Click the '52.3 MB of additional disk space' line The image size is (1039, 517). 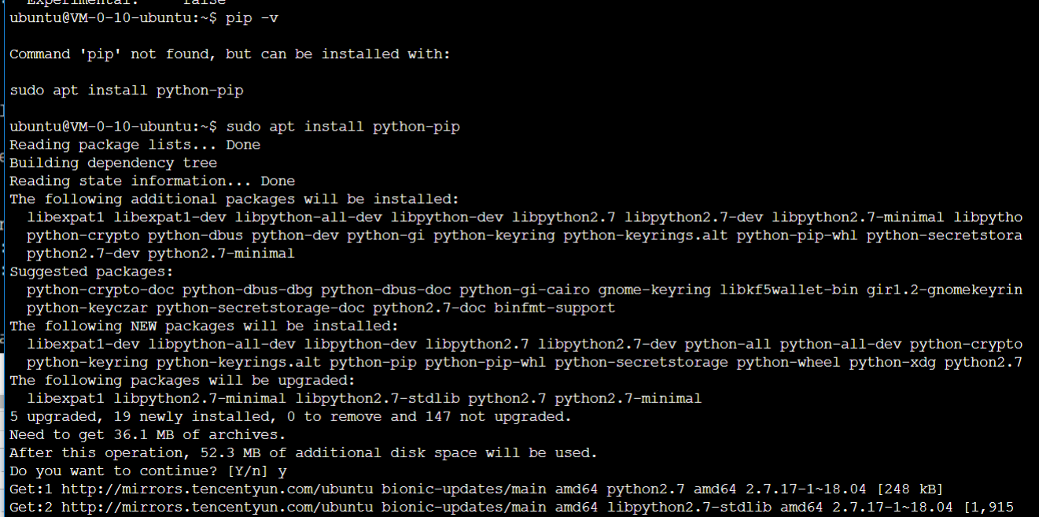pos(304,452)
